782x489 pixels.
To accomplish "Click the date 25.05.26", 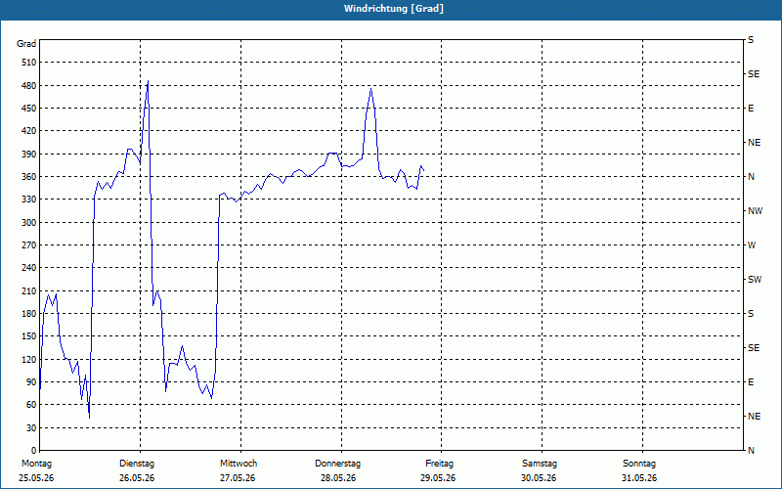I will click(36, 478).
